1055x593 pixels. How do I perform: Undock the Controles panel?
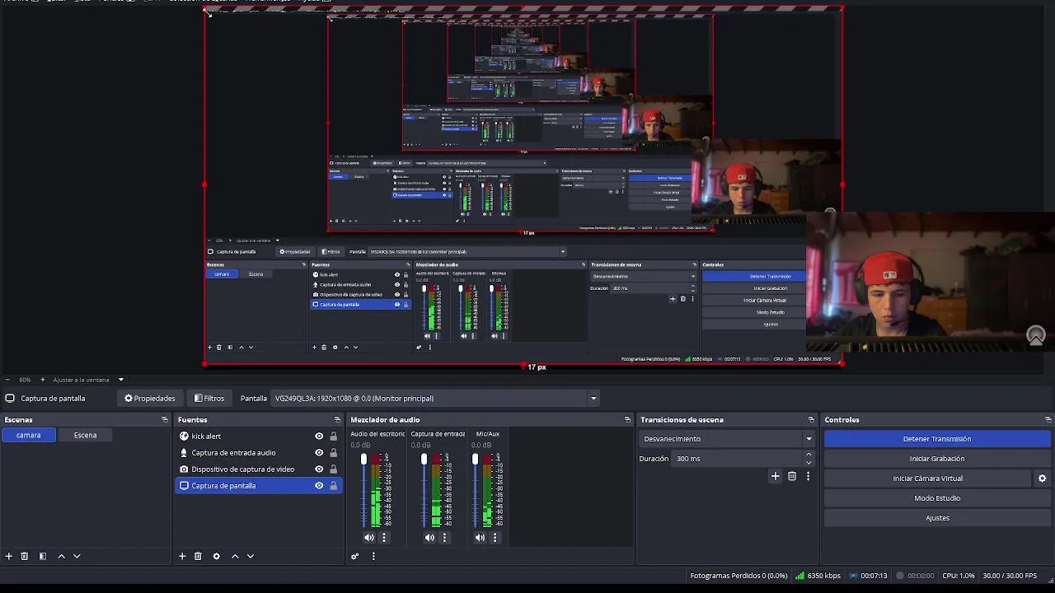[x=1048, y=420]
